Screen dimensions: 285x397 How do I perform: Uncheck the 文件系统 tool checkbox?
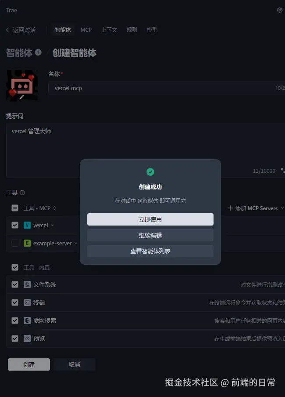[x=15, y=284]
